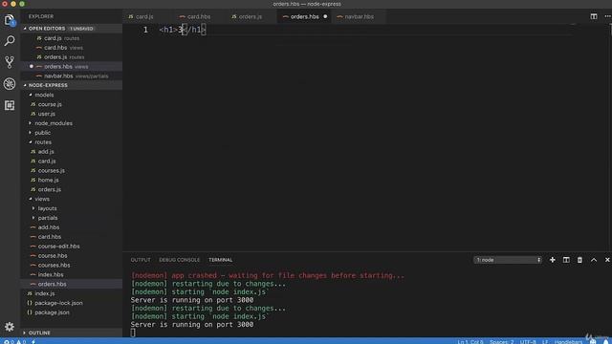Open the OUTPUT panel tab

coord(141,260)
